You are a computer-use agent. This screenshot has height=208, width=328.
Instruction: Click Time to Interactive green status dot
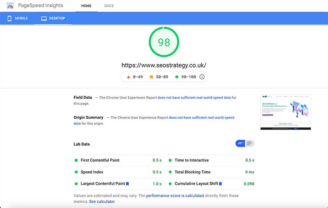click(170, 161)
